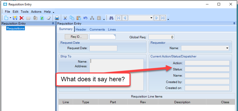
Task: Copy selection using the copy icon
Action: (x=72, y=18)
